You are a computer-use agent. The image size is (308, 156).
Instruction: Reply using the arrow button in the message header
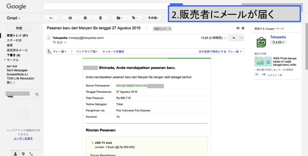point(234,38)
